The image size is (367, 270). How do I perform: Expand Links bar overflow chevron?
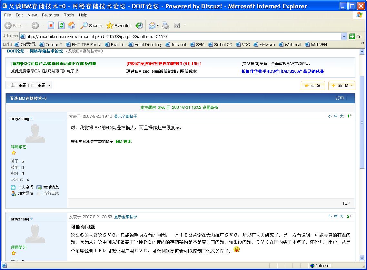point(363,43)
